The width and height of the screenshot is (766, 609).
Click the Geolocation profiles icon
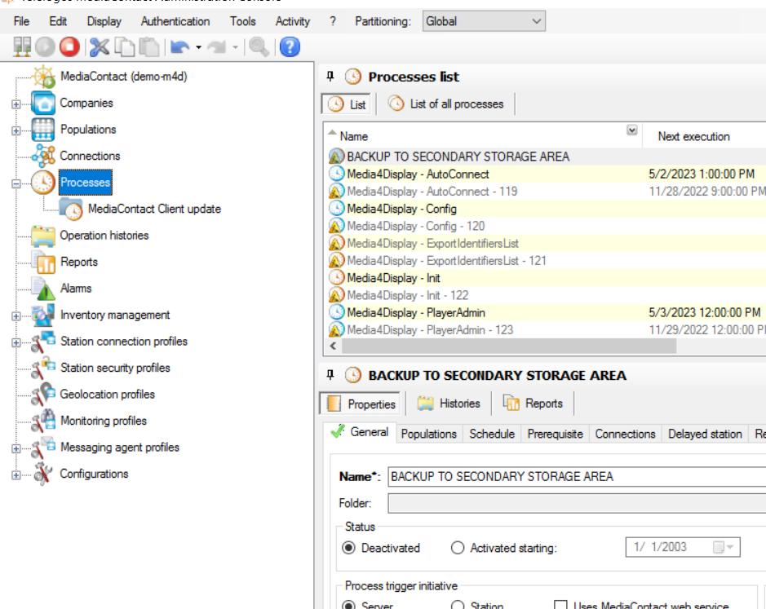pyautogui.click(x=43, y=394)
